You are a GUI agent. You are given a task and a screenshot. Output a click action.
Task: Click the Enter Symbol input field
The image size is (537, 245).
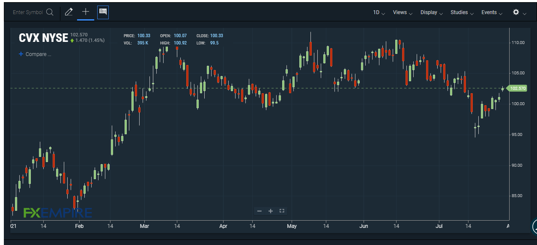[x=28, y=12]
